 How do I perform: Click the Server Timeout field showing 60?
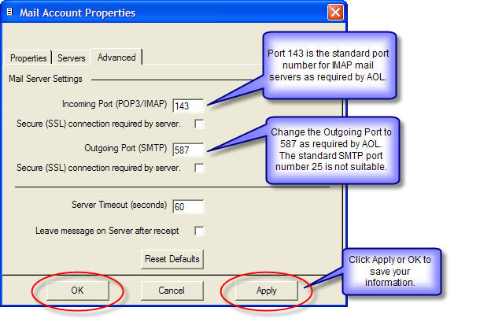[188, 206]
